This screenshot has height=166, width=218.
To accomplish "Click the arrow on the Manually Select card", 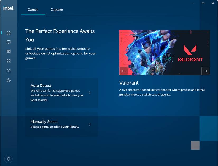I will point(89,124).
